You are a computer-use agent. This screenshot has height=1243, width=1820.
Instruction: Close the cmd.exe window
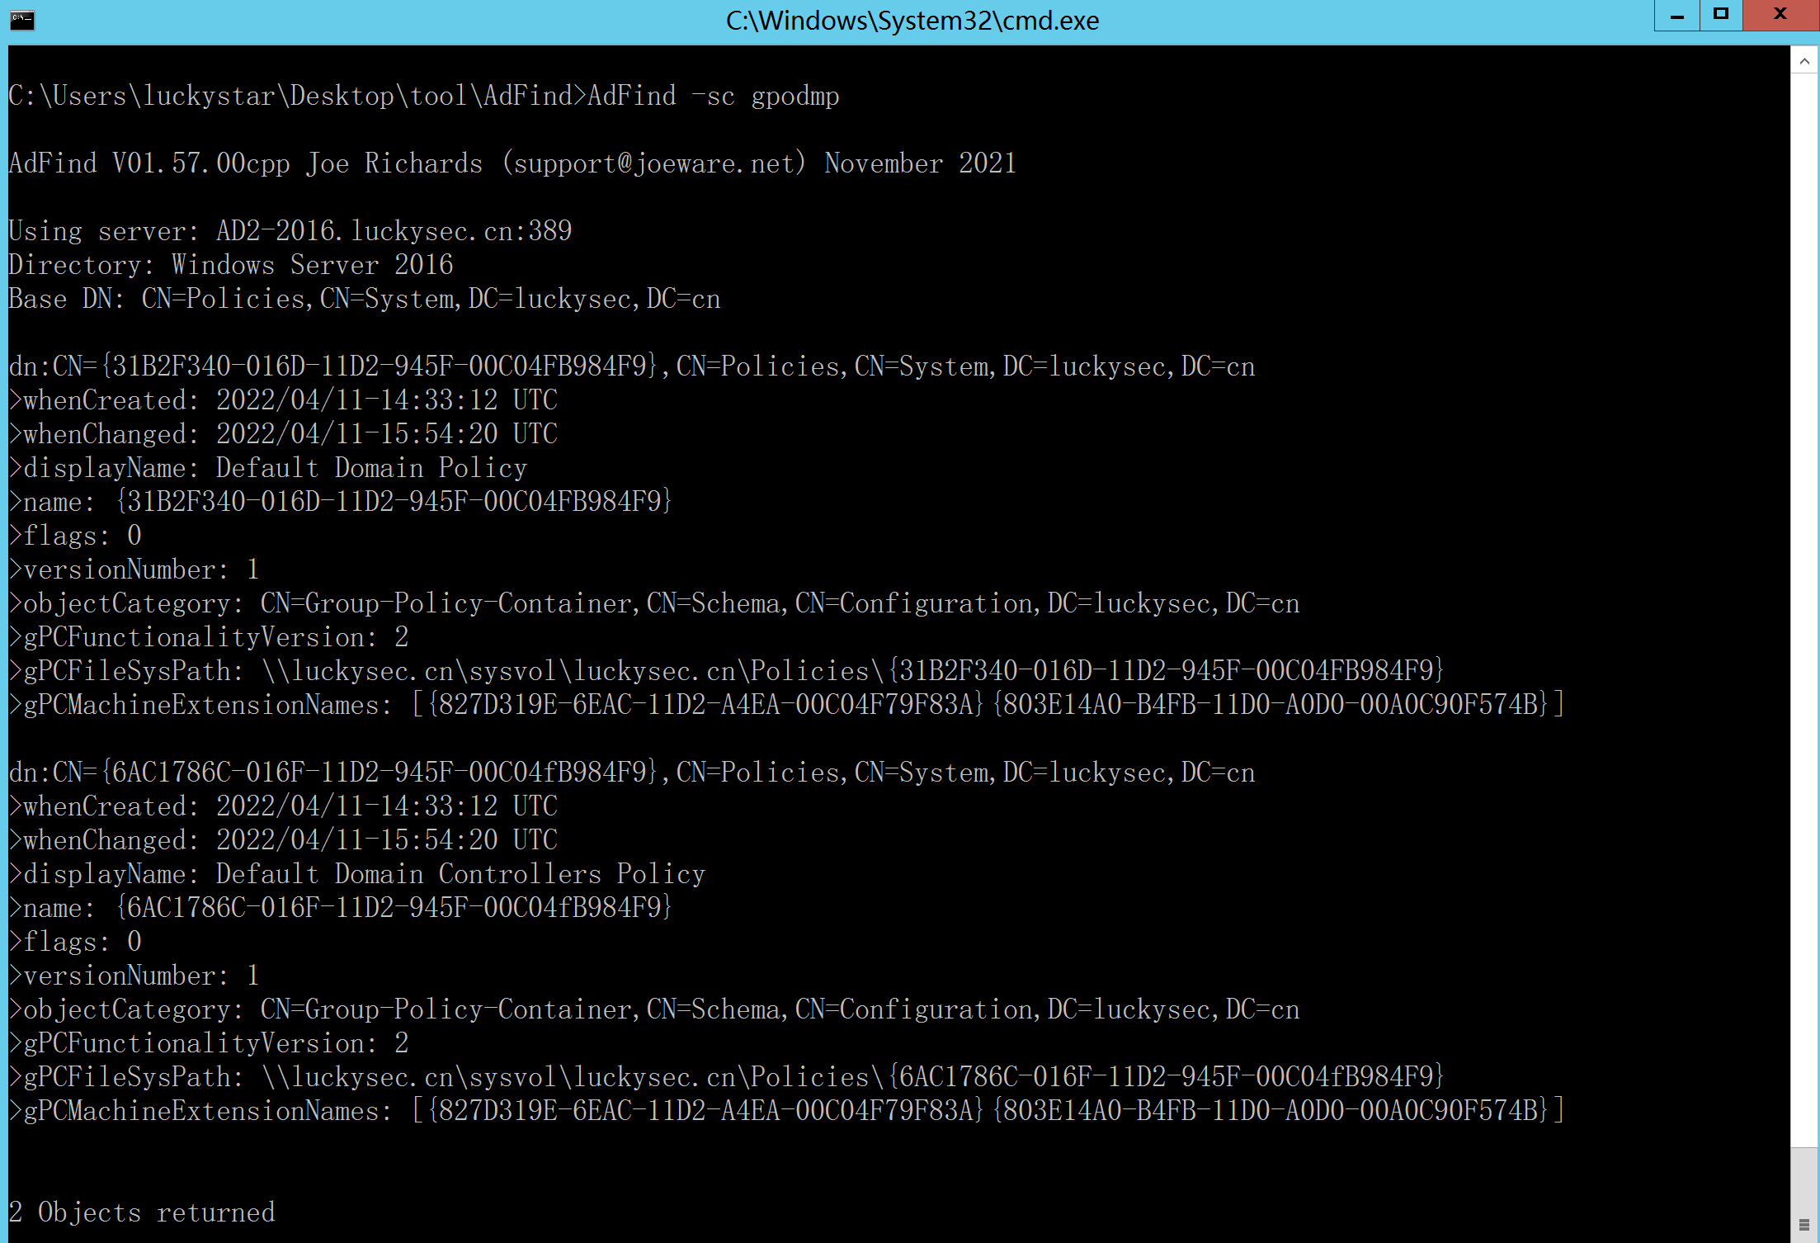coord(1780,16)
